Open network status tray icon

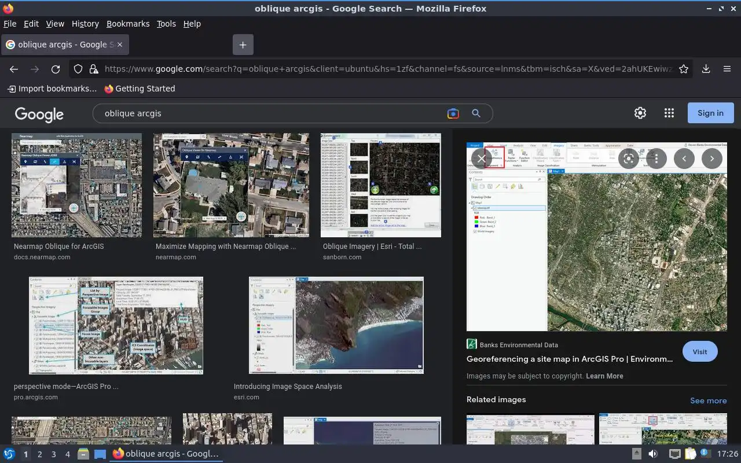pos(674,454)
